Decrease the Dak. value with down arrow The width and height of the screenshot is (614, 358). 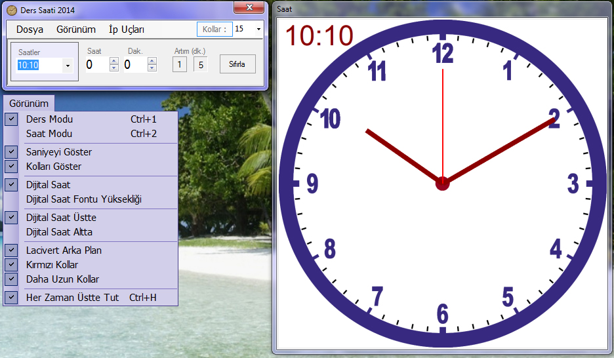point(152,68)
